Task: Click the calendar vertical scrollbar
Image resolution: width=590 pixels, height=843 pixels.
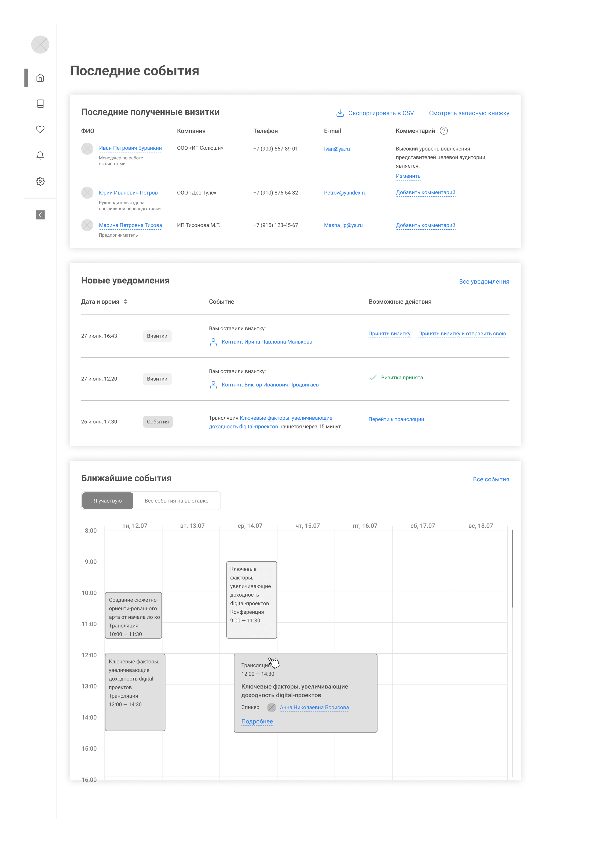Action: (512, 569)
